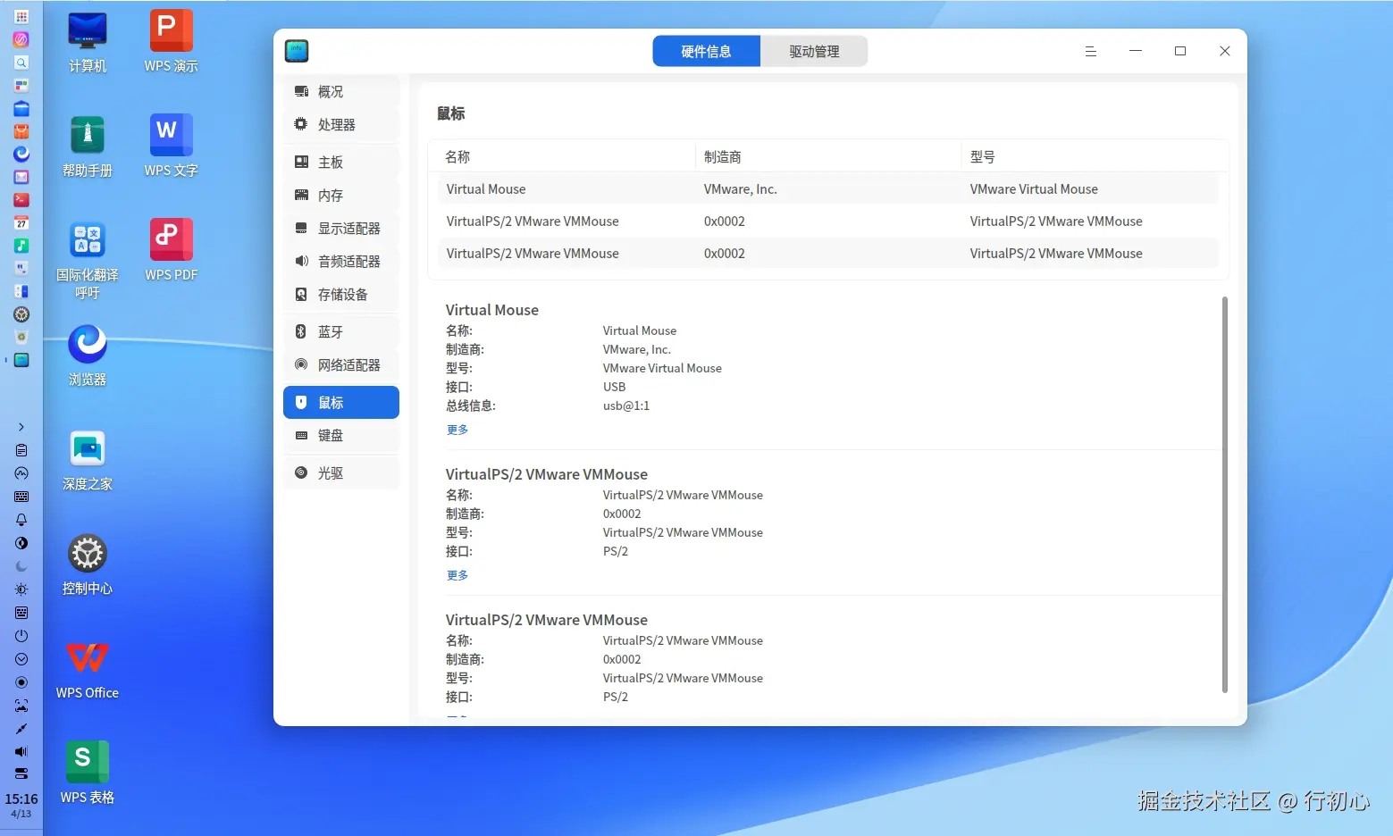Screen dimensions: 1393x836
Task: Select 光驱 optical drive in sidebar
Action: coord(341,472)
